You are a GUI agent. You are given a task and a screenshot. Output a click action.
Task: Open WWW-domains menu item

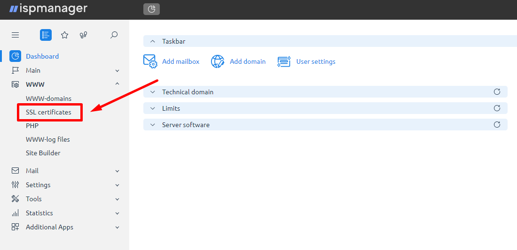(48, 98)
